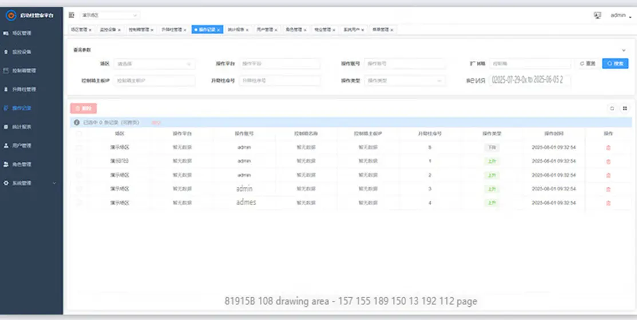The width and height of the screenshot is (637, 320).
Task: Click the 重置 reset button
Action: click(x=588, y=64)
